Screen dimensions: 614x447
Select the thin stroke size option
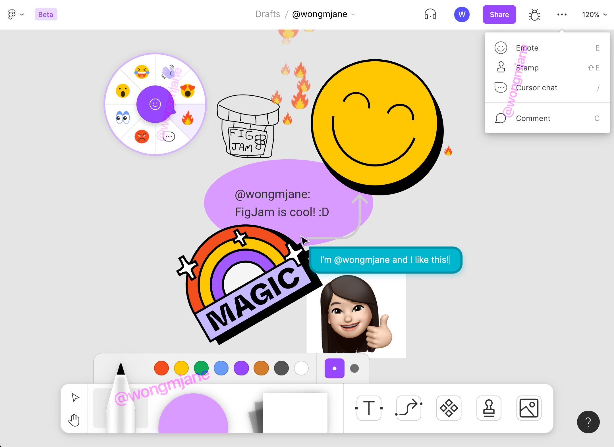pyautogui.click(x=334, y=368)
